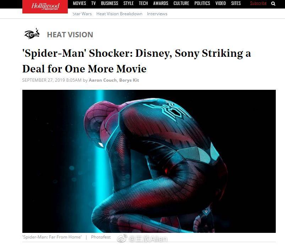Open the Interviews sub-navigation link
Image resolution: width=285 pixels, height=246 pixels.
click(157, 14)
